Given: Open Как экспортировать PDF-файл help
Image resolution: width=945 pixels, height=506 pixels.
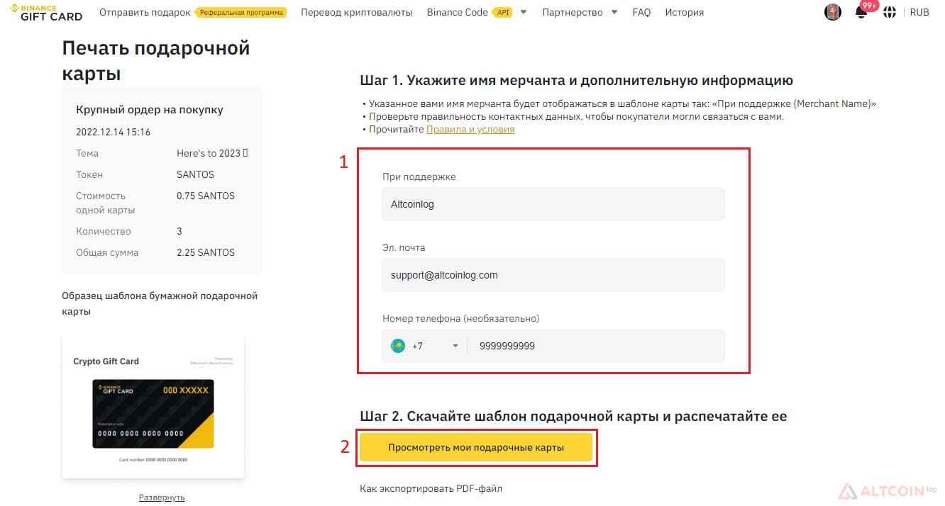Looking at the screenshot, I should pyautogui.click(x=431, y=488).
